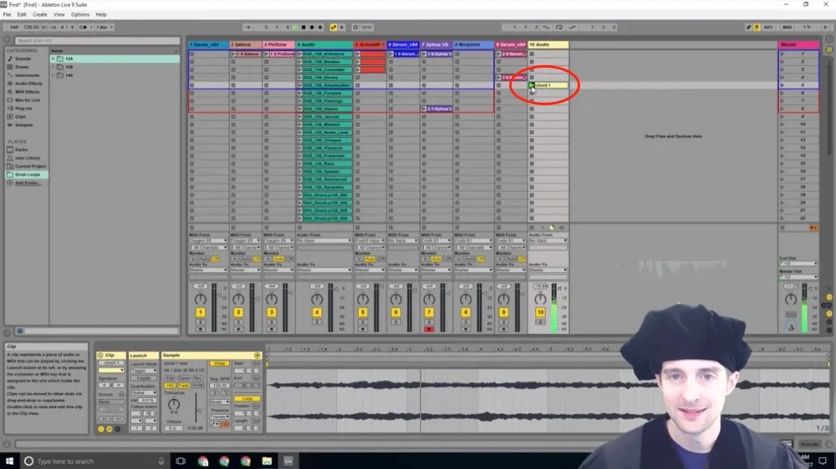Screen dimensions: 836x469
Task: Open the File menu
Action: point(7,14)
